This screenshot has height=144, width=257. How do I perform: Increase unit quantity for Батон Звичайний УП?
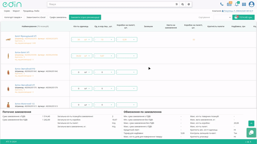click(89, 89)
